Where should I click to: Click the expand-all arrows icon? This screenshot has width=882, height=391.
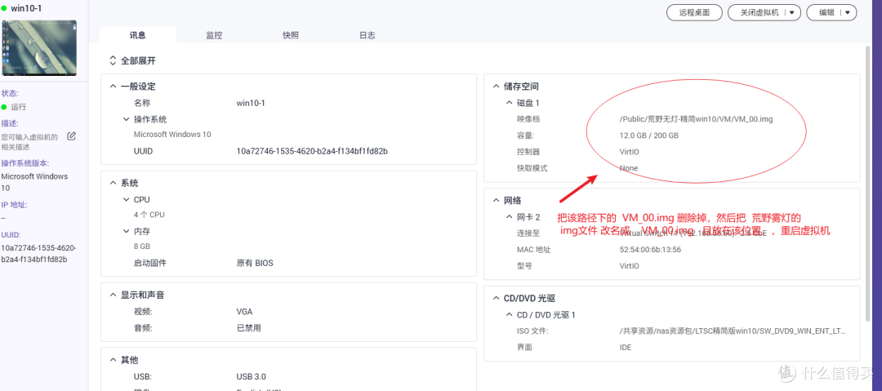[113, 60]
